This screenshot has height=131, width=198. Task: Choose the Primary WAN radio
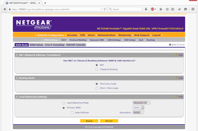64,108
